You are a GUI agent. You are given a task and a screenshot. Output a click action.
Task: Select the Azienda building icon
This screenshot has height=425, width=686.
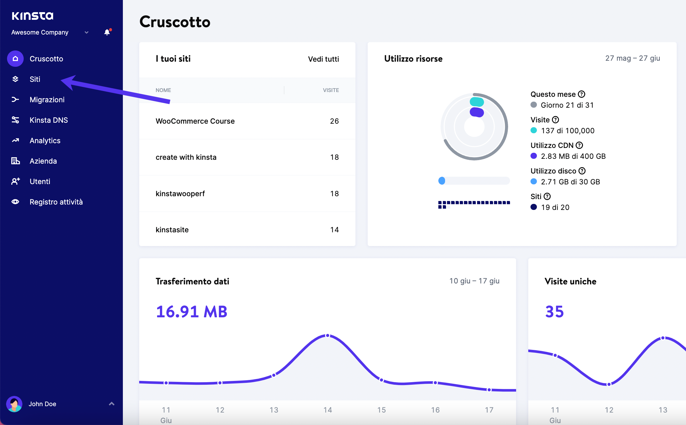15,161
